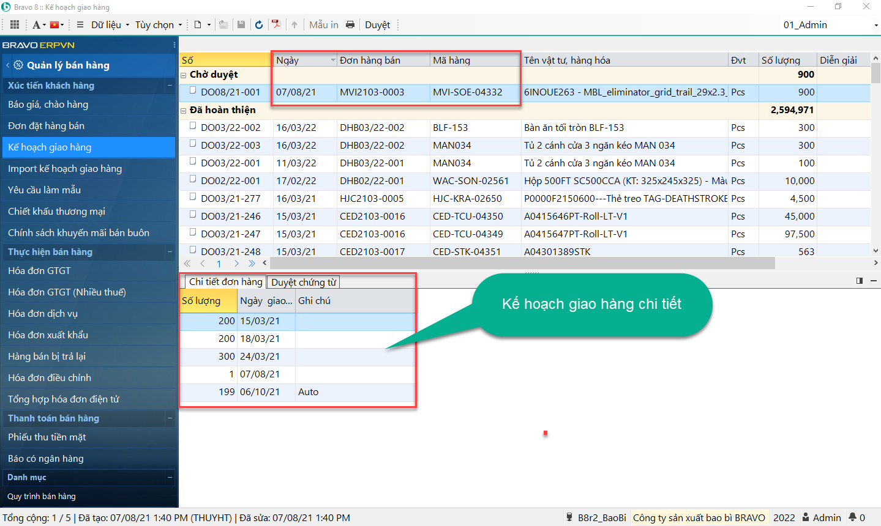Go to next page single-right arrow
This screenshot has height=526, width=881.
click(236, 264)
